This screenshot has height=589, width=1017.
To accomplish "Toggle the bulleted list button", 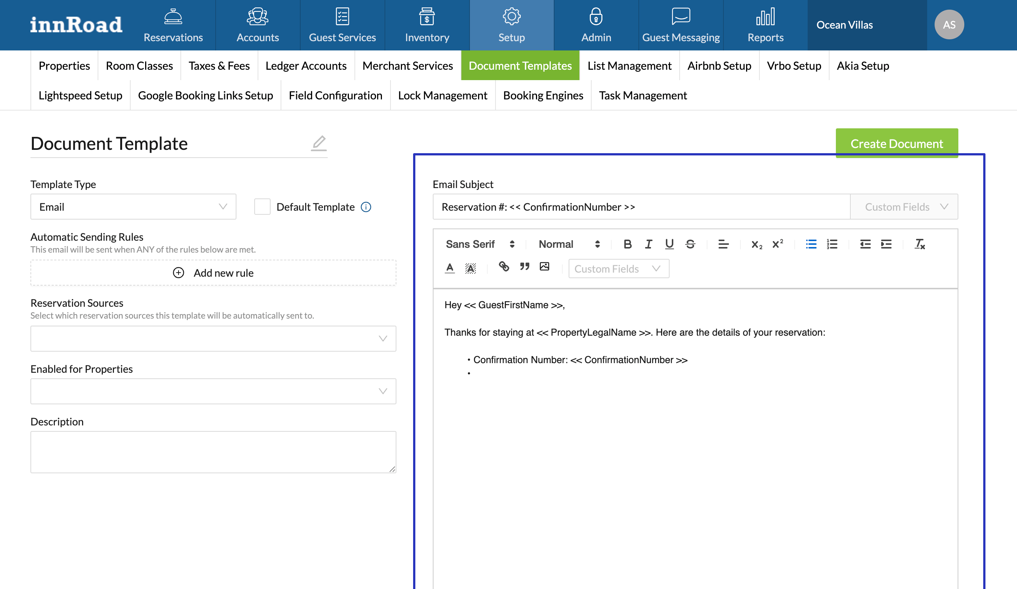I will pos(811,244).
